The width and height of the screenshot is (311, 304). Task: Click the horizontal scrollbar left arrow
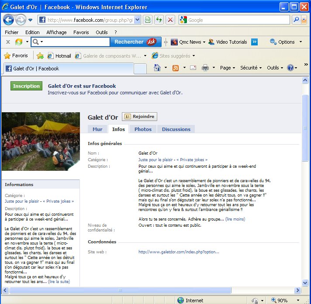coord(5,290)
